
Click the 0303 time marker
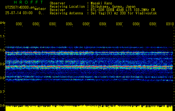[x=53, y=24]
